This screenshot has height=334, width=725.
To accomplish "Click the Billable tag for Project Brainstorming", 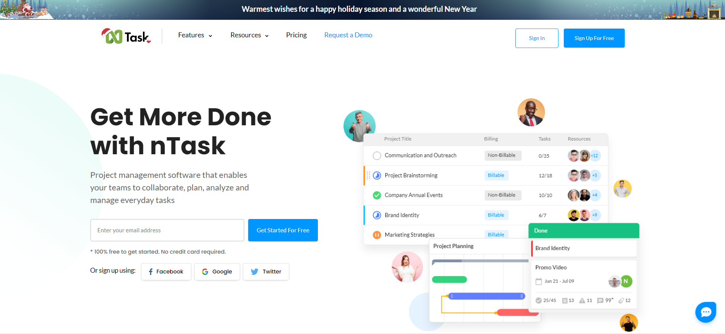I will point(496,176).
